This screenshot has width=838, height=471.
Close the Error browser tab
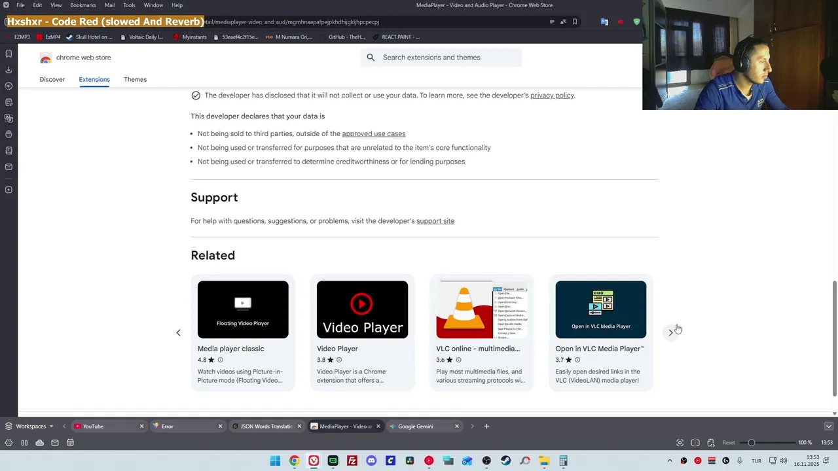[x=220, y=427]
